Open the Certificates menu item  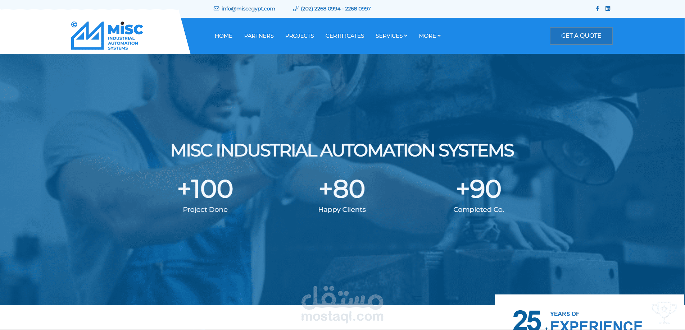(x=345, y=36)
